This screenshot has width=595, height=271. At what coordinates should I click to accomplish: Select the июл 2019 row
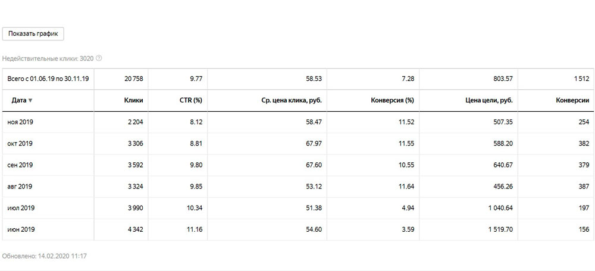tap(20, 207)
